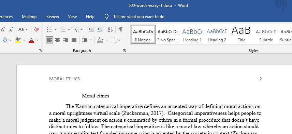The image size is (292, 134).
Task: Open the bullet library dropdown arrow
Action: click(55, 29)
